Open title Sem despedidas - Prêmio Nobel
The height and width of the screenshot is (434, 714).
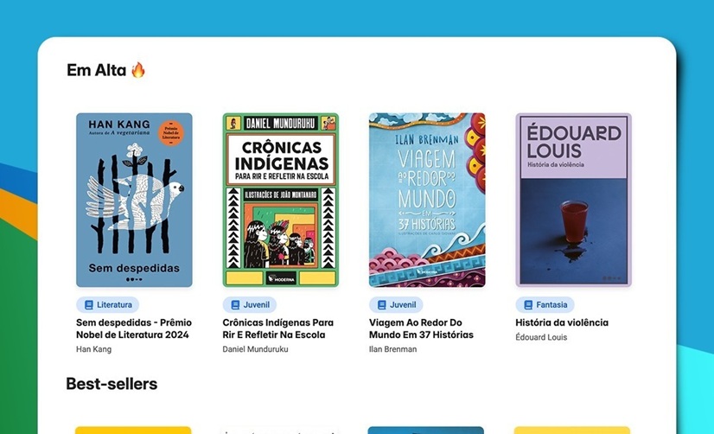click(x=134, y=329)
